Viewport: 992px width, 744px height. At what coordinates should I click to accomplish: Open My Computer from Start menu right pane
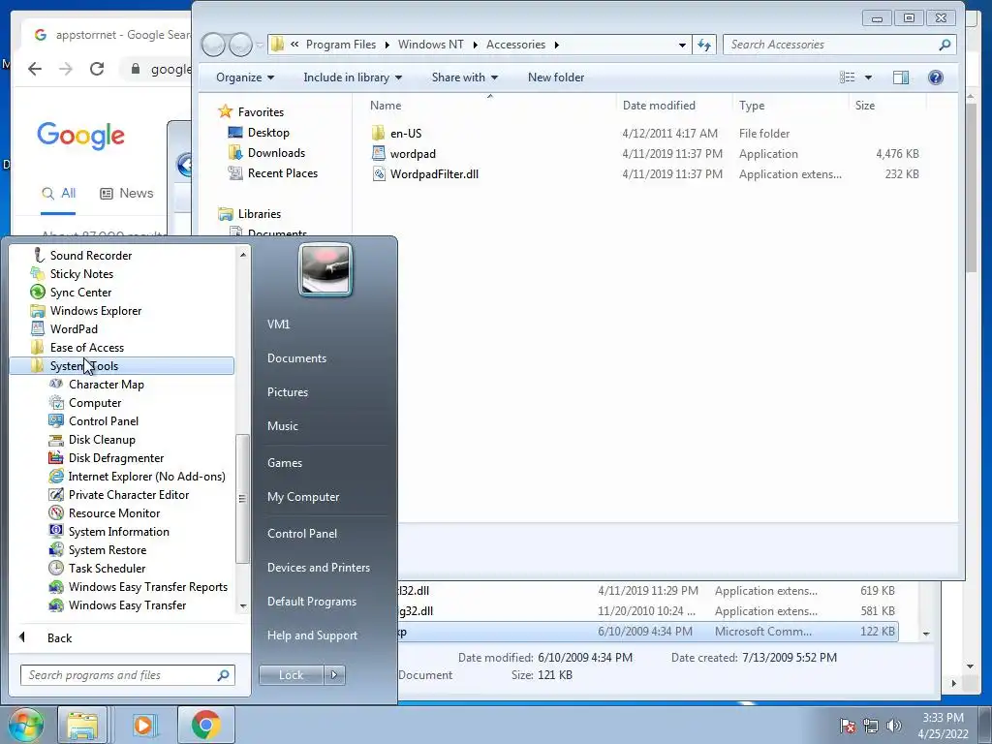(303, 497)
